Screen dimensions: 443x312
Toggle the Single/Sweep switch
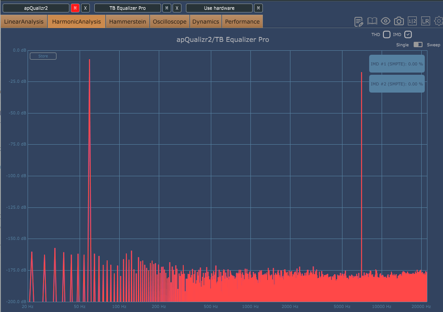(x=418, y=45)
